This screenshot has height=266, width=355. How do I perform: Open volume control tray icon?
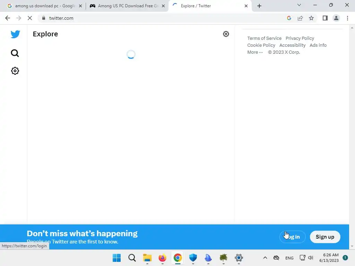(x=311, y=258)
